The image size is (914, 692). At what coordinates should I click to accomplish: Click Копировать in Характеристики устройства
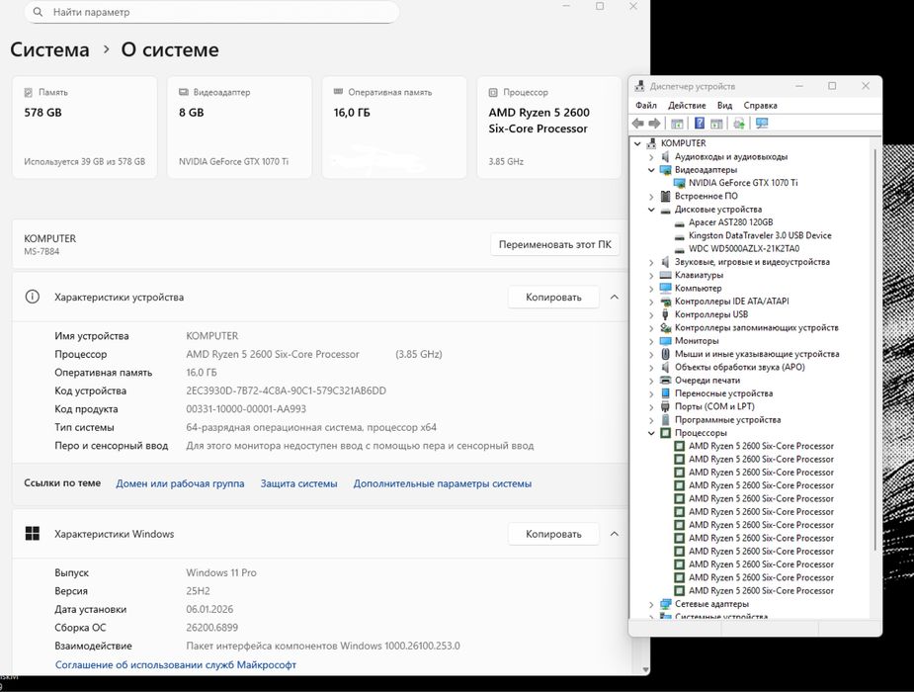coord(553,297)
